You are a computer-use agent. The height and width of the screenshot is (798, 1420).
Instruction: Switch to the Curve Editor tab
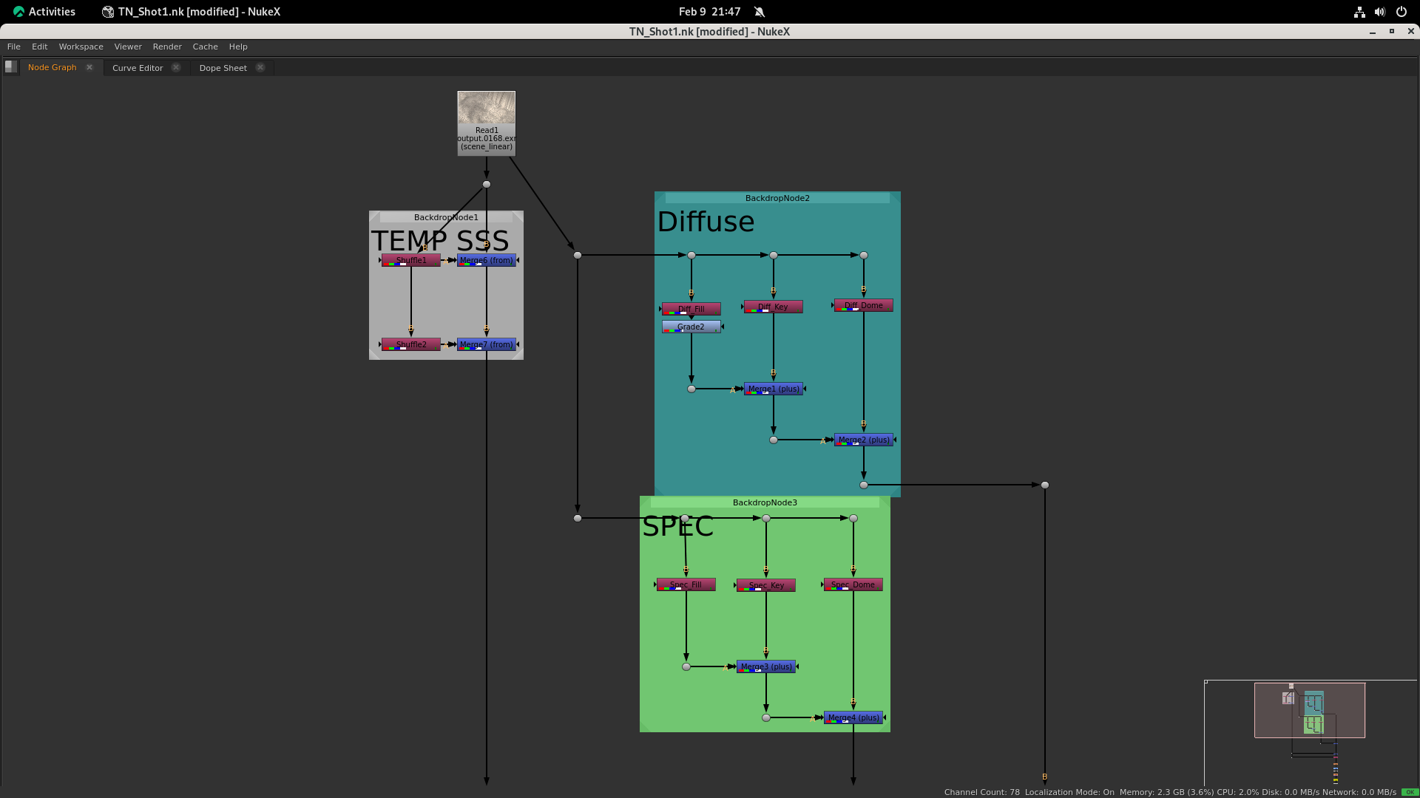pos(138,68)
